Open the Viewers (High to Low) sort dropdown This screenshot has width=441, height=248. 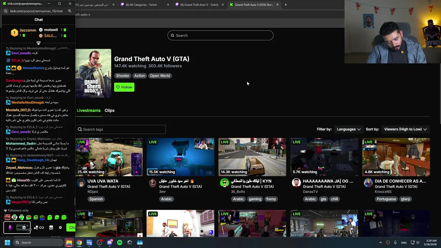(x=406, y=129)
